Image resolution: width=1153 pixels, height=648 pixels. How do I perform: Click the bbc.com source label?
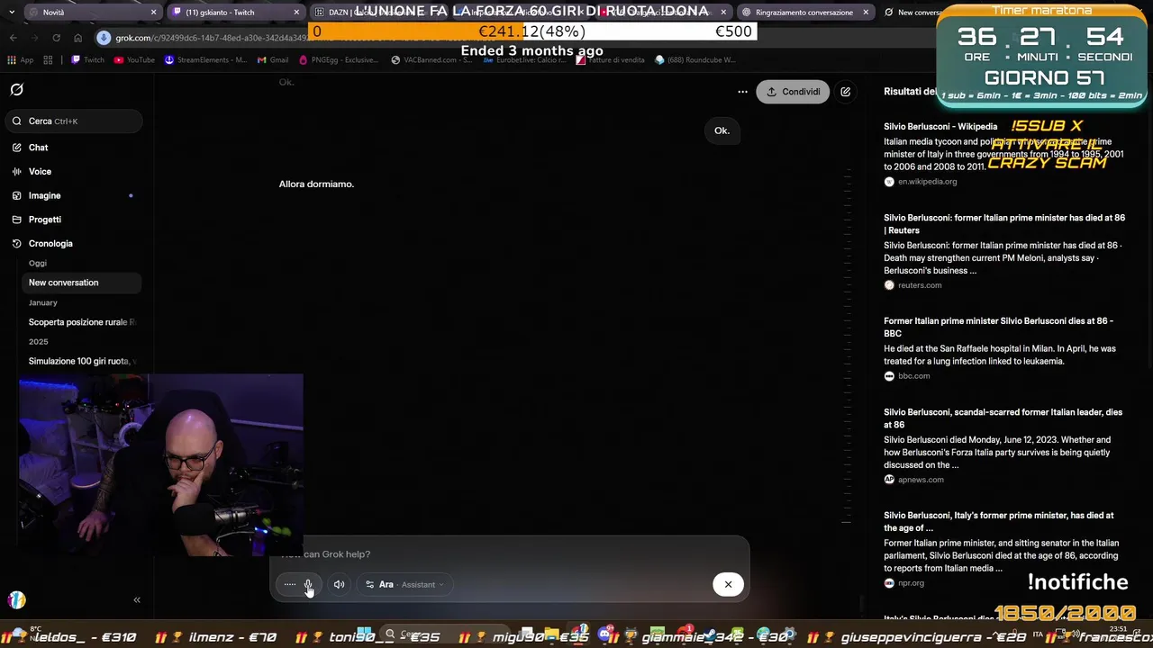pos(913,376)
